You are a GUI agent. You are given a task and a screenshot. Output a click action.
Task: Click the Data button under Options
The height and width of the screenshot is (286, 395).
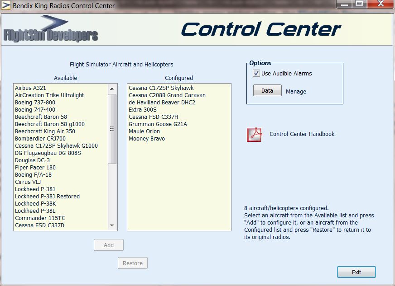coord(267,90)
